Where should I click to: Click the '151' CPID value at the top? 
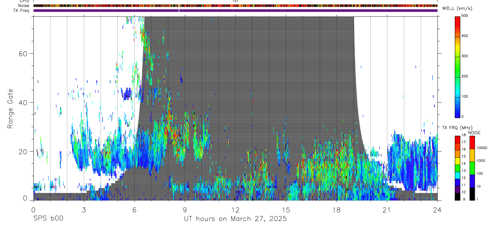point(235,1)
